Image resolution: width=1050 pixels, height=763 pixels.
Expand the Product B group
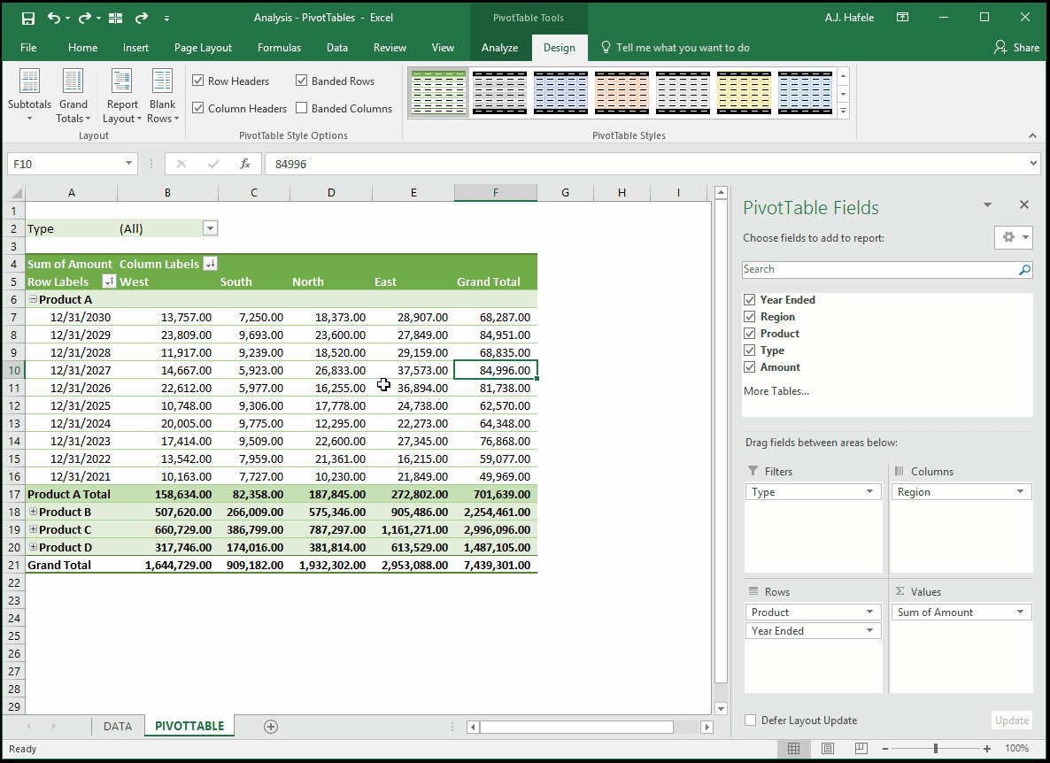(33, 512)
